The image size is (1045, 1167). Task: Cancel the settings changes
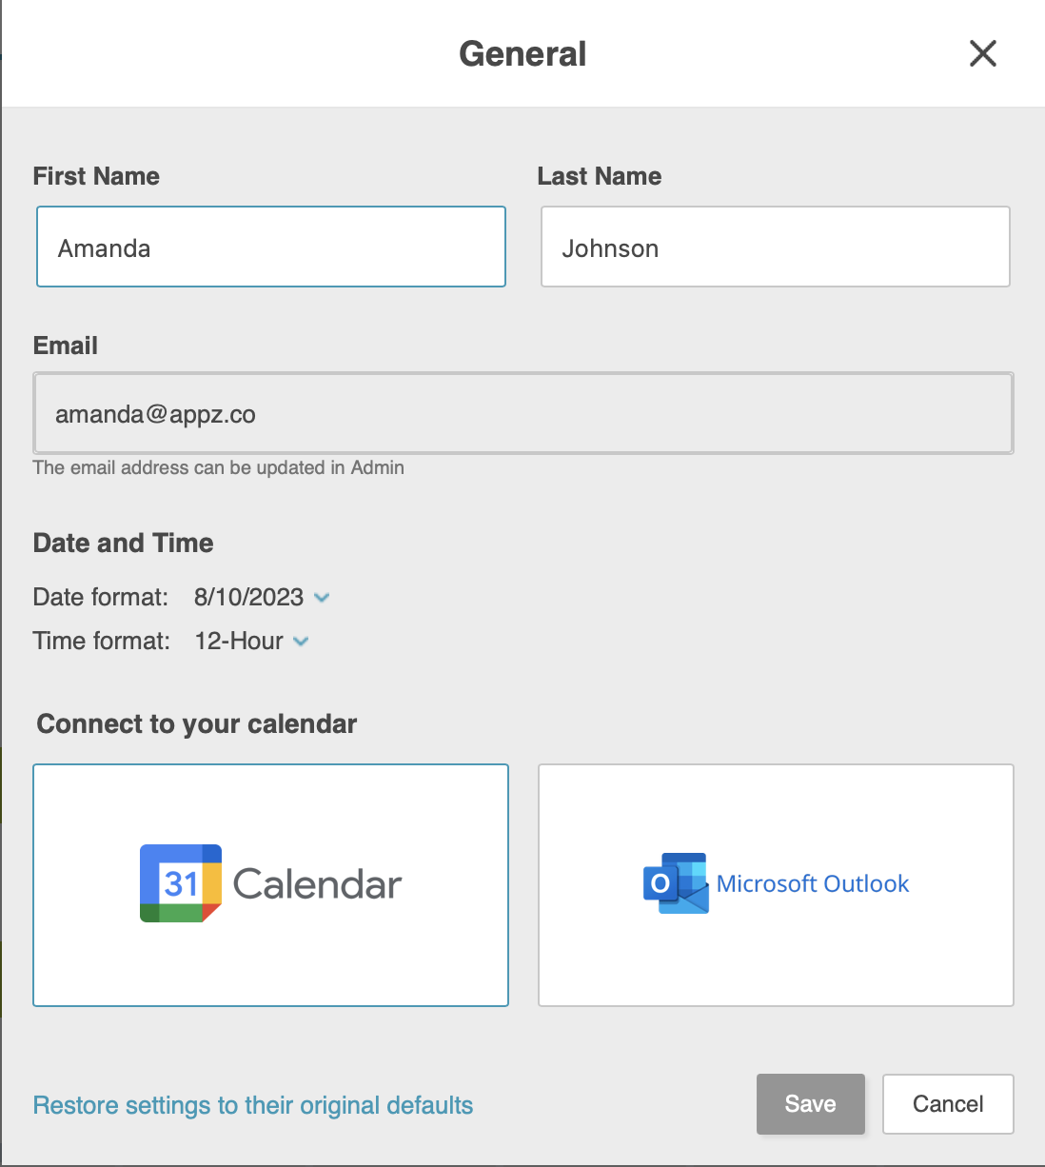click(x=948, y=1104)
